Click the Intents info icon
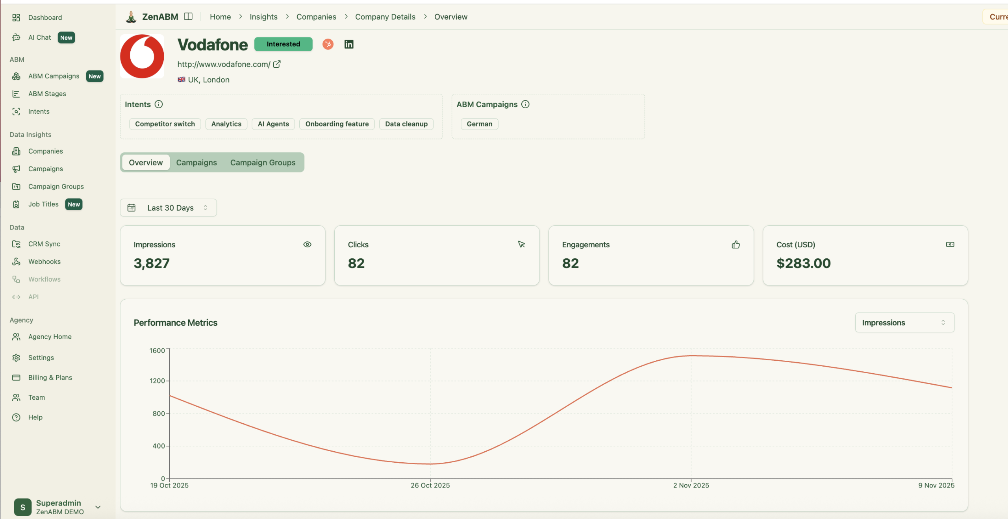 [x=159, y=104]
